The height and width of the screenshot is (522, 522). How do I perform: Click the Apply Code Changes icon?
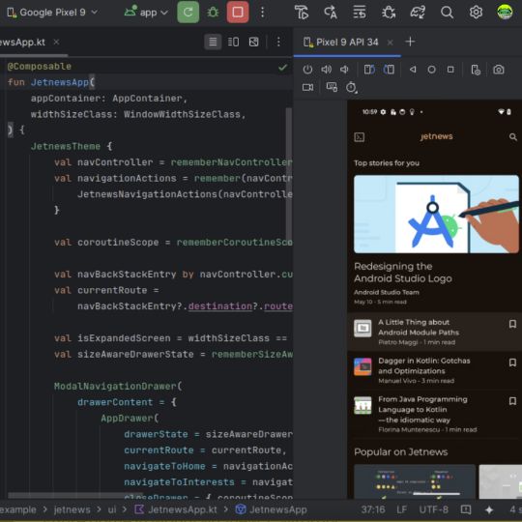coord(331,13)
